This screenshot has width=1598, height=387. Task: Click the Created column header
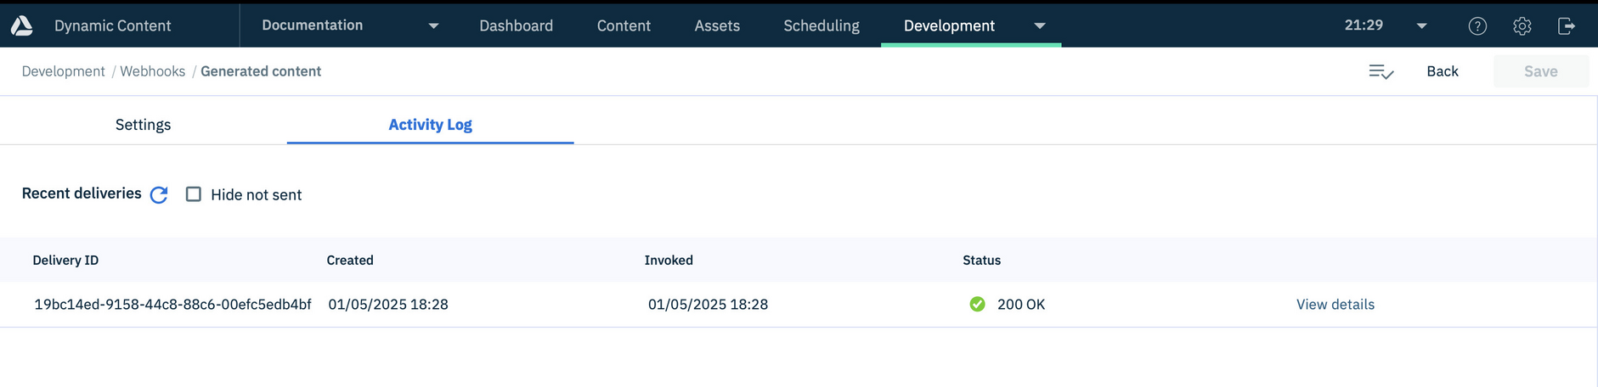pos(350,261)
